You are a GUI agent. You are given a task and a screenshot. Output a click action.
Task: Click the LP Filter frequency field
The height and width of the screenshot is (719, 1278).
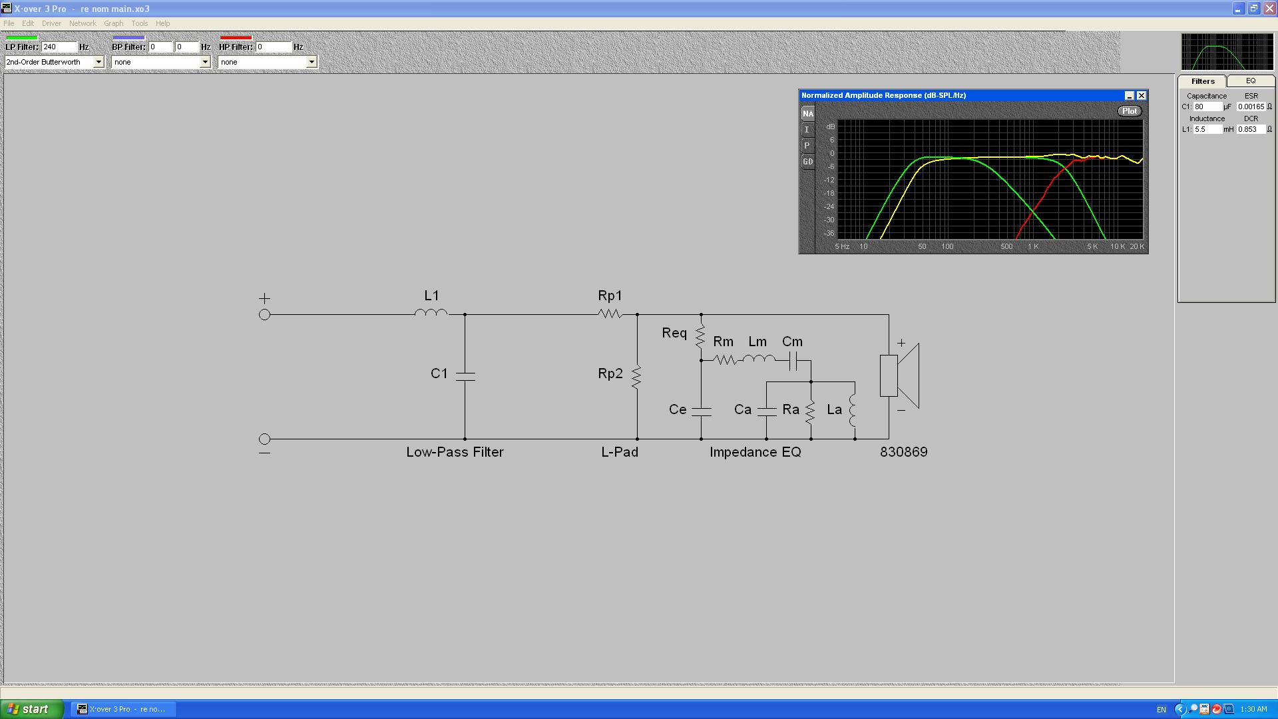59,47
